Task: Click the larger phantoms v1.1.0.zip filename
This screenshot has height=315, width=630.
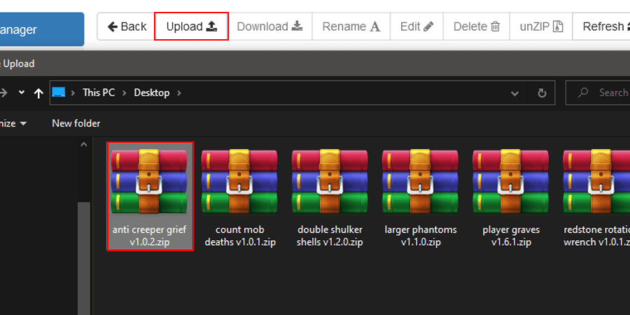Action: point(421,237)
